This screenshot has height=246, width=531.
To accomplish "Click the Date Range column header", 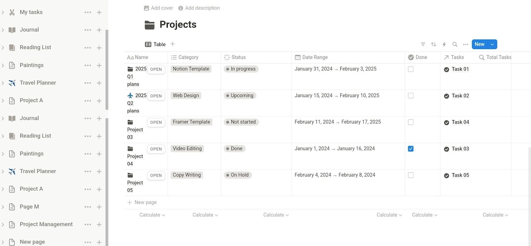I will (315, 57).
